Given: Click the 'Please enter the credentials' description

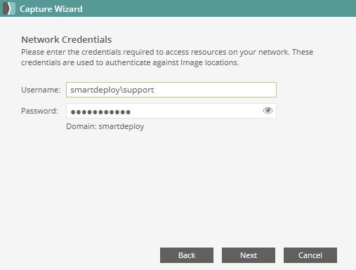Looking at the screenshot, I should tap(167, 58).
